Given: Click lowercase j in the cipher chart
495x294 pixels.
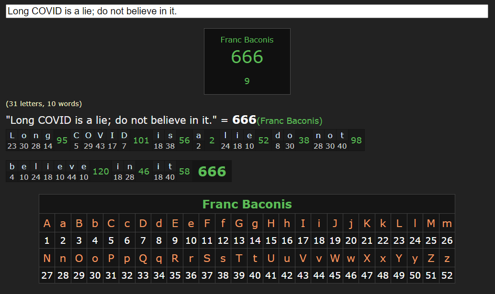Looking at the screenshot, I should pos(351,223).
